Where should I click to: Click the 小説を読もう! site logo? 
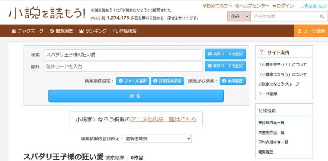click(47, 13)
